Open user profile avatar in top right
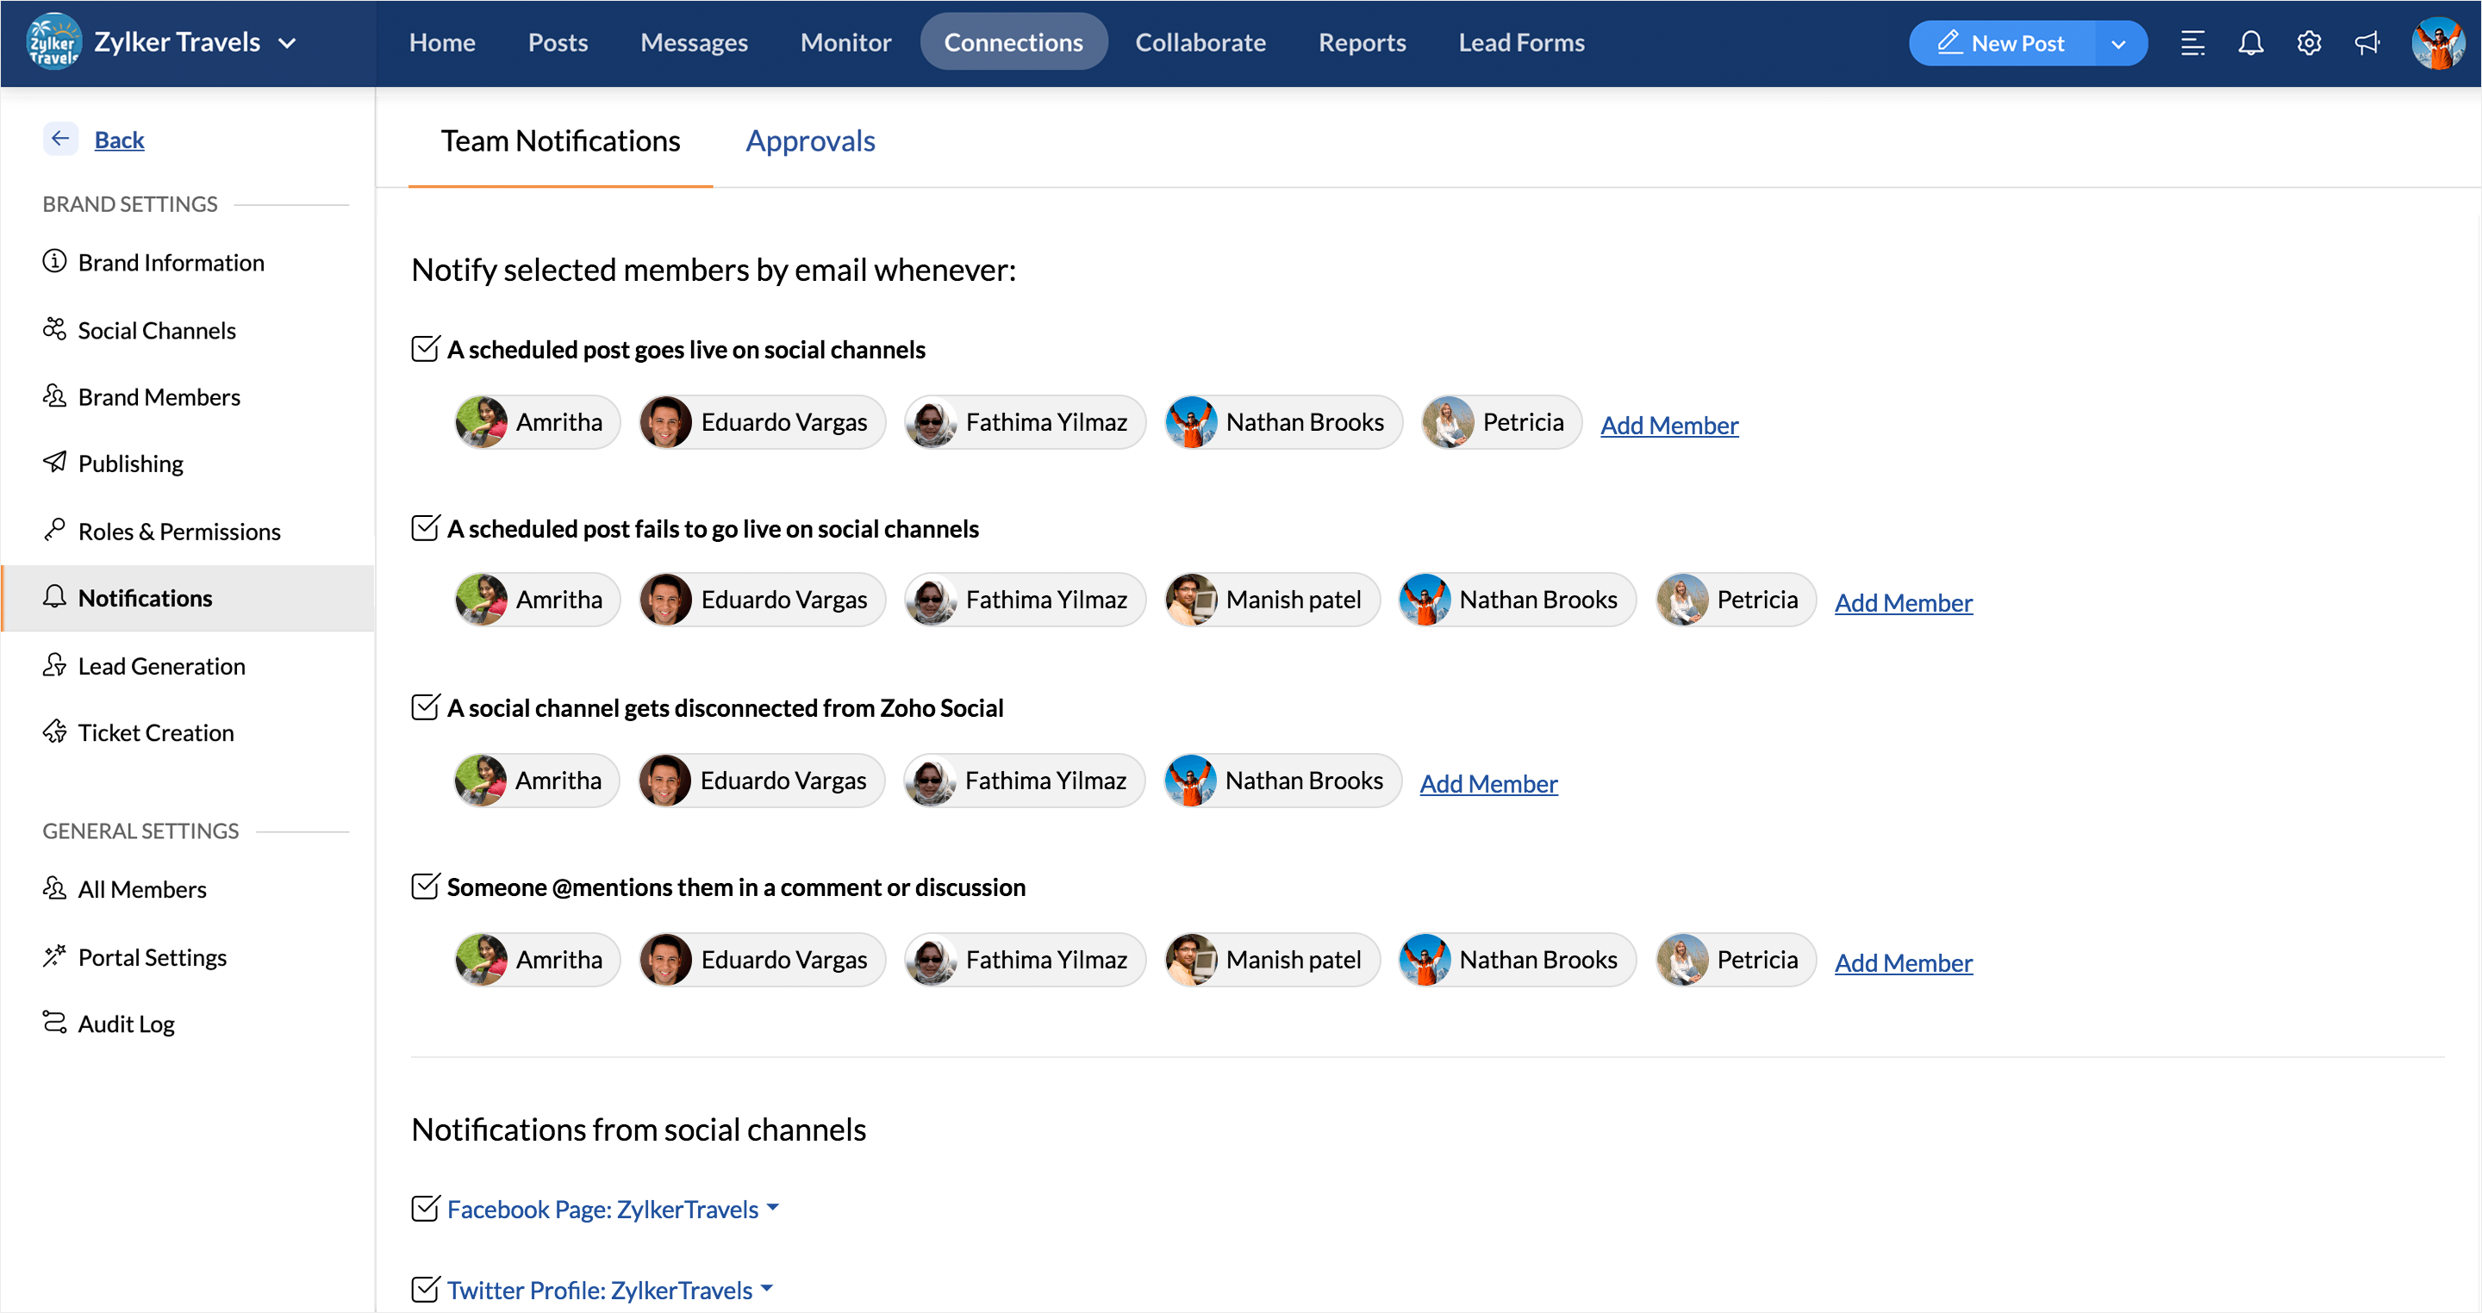The width and height of the screenshot is (2482, 1313). (2436, 43)
